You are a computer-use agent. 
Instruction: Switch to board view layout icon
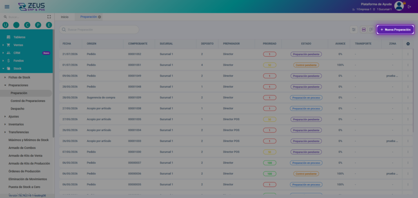(371, 30)
